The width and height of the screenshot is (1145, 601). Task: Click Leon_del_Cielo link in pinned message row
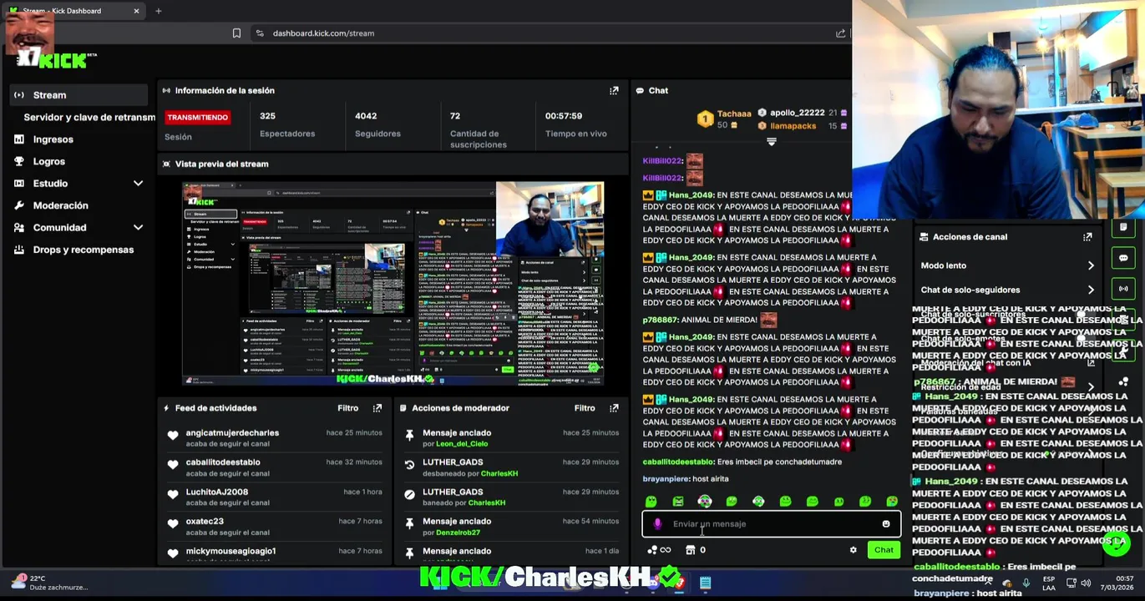pos(461,444)
